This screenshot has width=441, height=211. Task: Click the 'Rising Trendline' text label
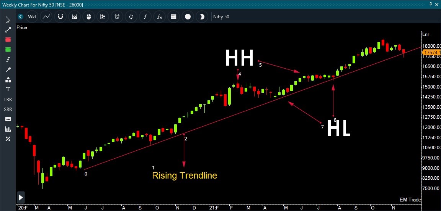(185, 176)
